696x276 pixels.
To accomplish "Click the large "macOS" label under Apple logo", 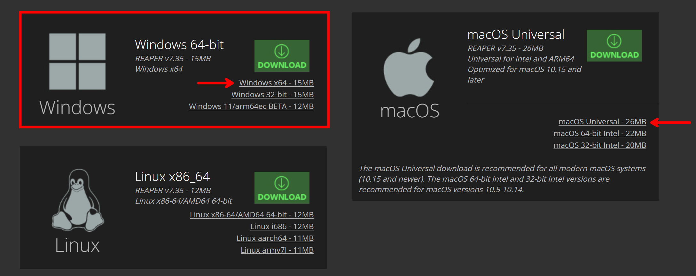I will pos(410,111).
